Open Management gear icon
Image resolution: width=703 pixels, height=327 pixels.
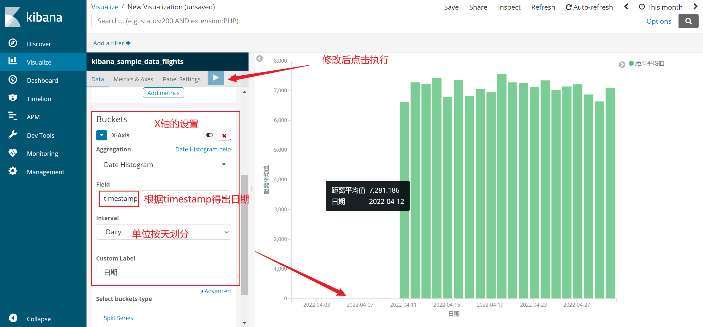(13, 171)
